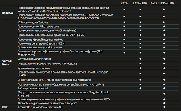Click the Определение и разбор протоколов (DPI модуль) text
Image resolution: width=181 pixels, height=111 pixels.
pos(49,64)
